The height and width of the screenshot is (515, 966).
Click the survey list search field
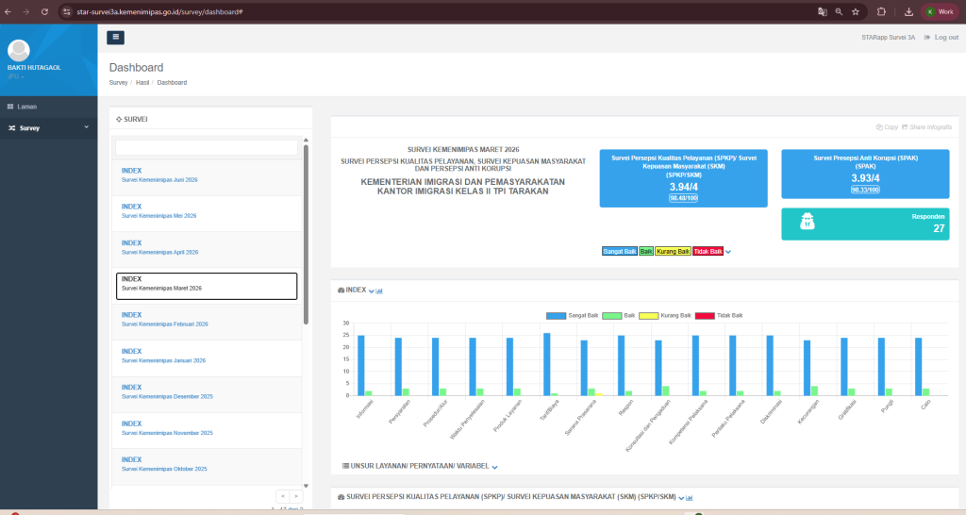(x=207, y=148)
